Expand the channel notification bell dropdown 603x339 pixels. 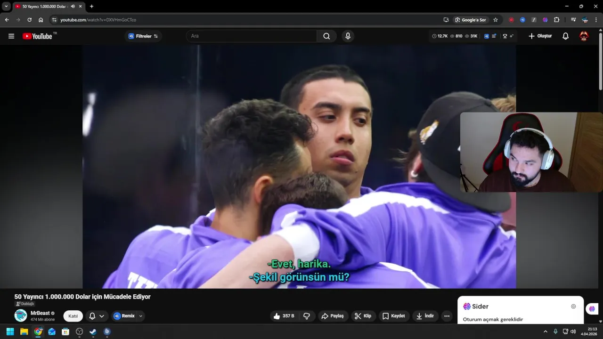pyautogui.click(x=97, y=316)
